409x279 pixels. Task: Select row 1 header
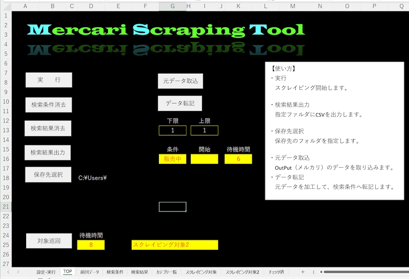[6, 16]
